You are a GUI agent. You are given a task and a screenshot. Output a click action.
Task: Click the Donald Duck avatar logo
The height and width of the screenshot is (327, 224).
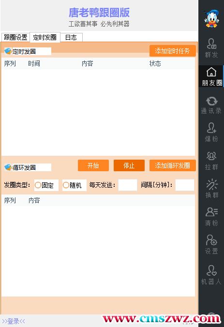211,18
